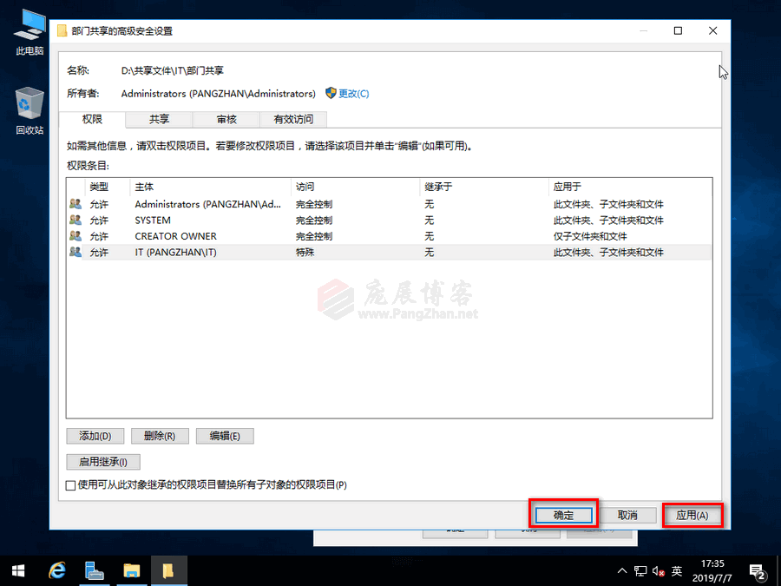Image resolution: width=781 pixels, height=586 pixels.
Task: Click 启用继承(I) to enable inheritance
Action: [102, 461]
